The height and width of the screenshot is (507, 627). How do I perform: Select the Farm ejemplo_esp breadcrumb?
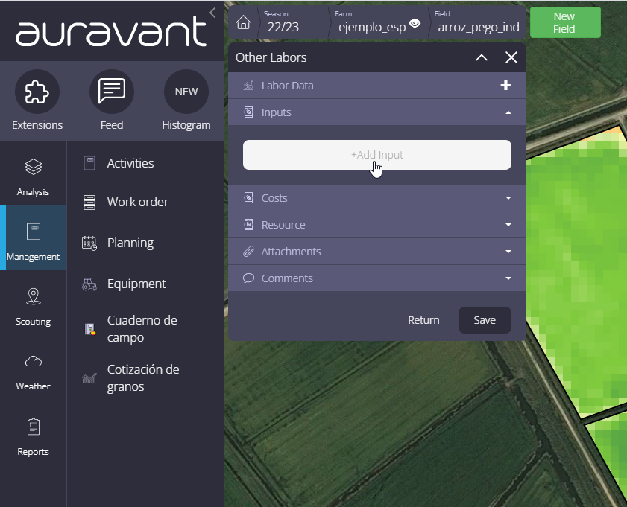372,22
